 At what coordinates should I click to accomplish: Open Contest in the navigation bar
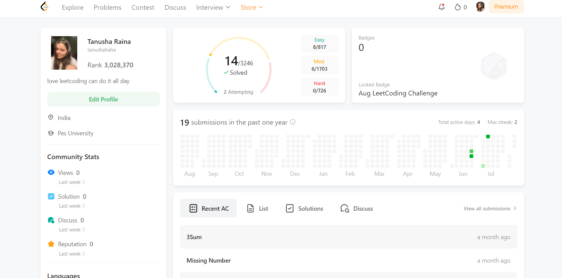click(x=143, y=7)
